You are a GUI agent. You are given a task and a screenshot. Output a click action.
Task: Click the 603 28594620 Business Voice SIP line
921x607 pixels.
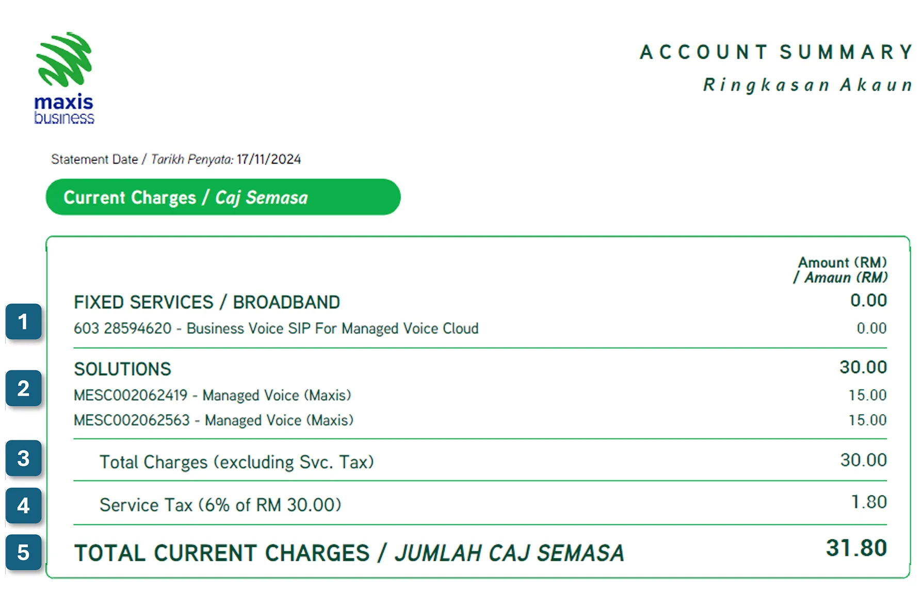click(x=276, y=329)
